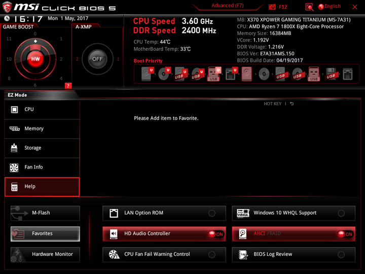
Task: Toggle the LAN Option ROM setting
Action: point(164,213)
